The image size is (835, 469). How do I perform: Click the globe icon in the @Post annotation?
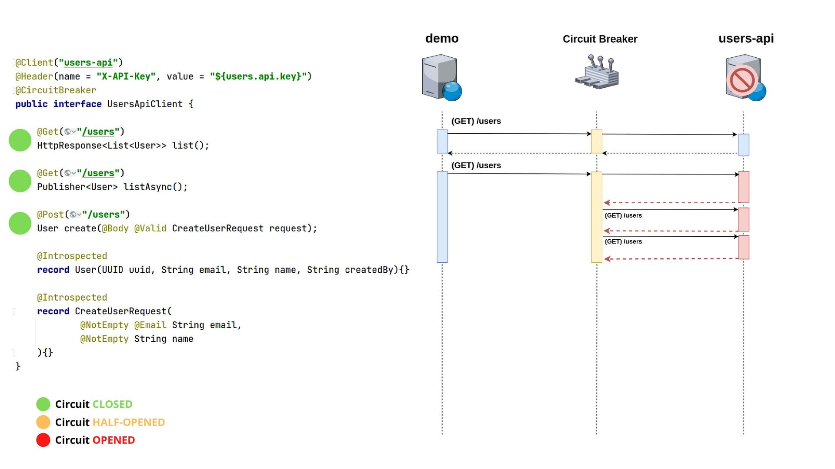(x=73, y=215)
